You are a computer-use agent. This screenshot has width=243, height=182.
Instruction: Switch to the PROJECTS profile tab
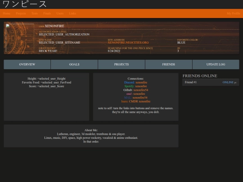121,64
